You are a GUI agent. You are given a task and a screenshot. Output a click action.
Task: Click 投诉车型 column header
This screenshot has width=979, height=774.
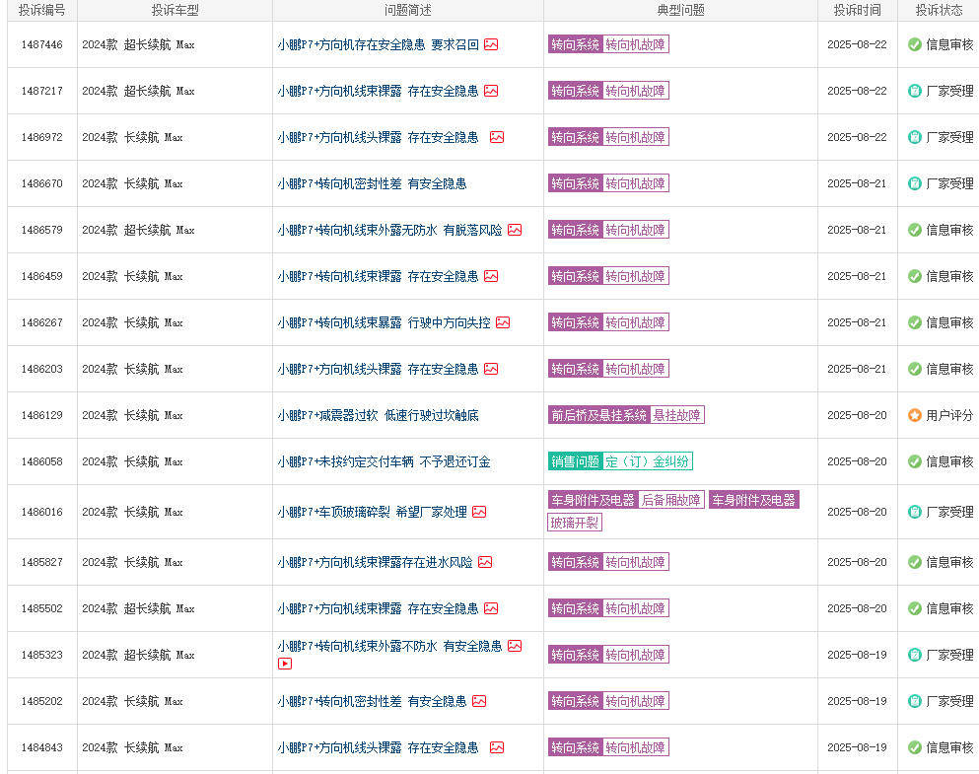(x=175, y=10)
